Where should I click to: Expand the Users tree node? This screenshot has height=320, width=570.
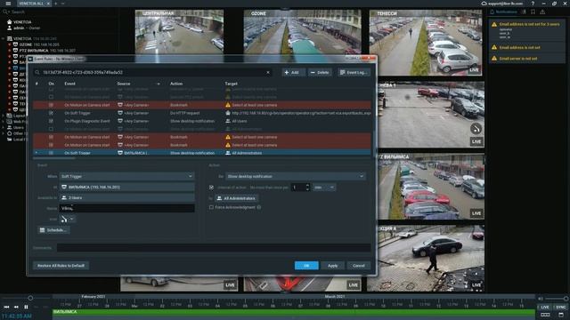pyautogui.click(x=4, y=127)
